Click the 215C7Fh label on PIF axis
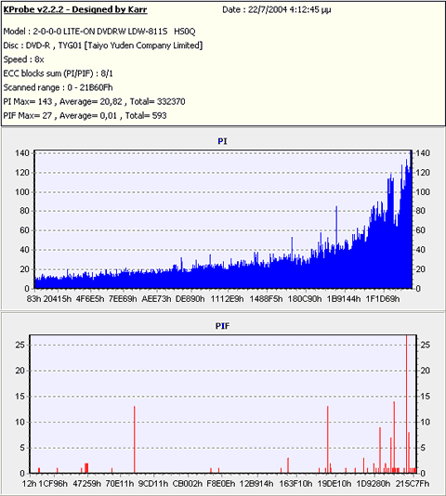The image size is (446, 496). point(413,483)
